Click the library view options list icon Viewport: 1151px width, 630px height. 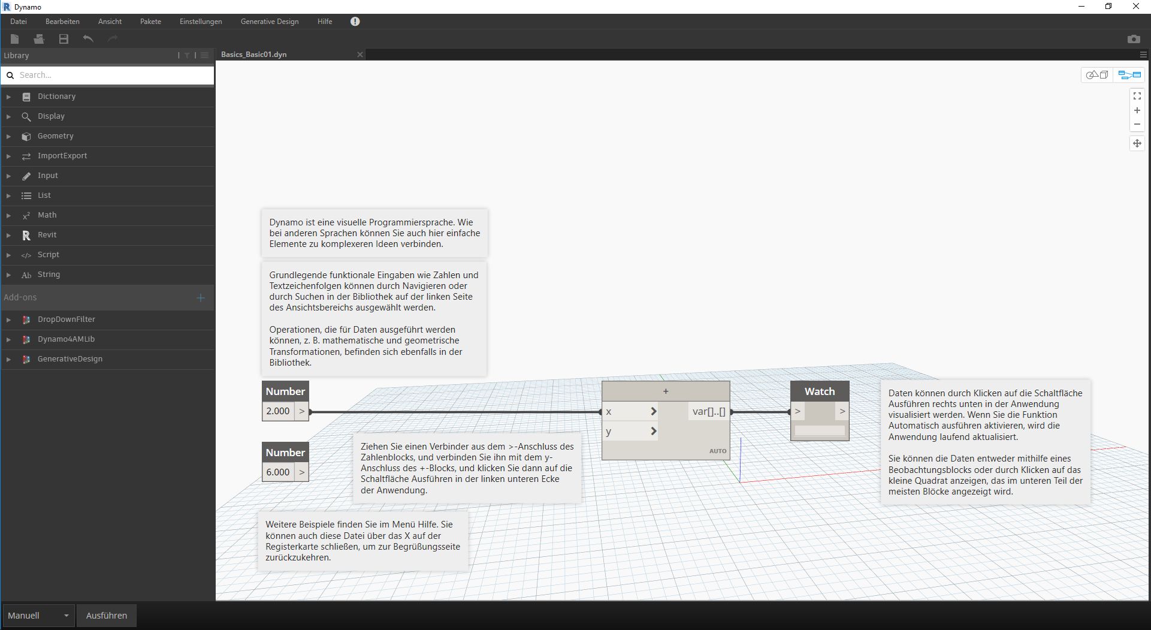(204, 55)
